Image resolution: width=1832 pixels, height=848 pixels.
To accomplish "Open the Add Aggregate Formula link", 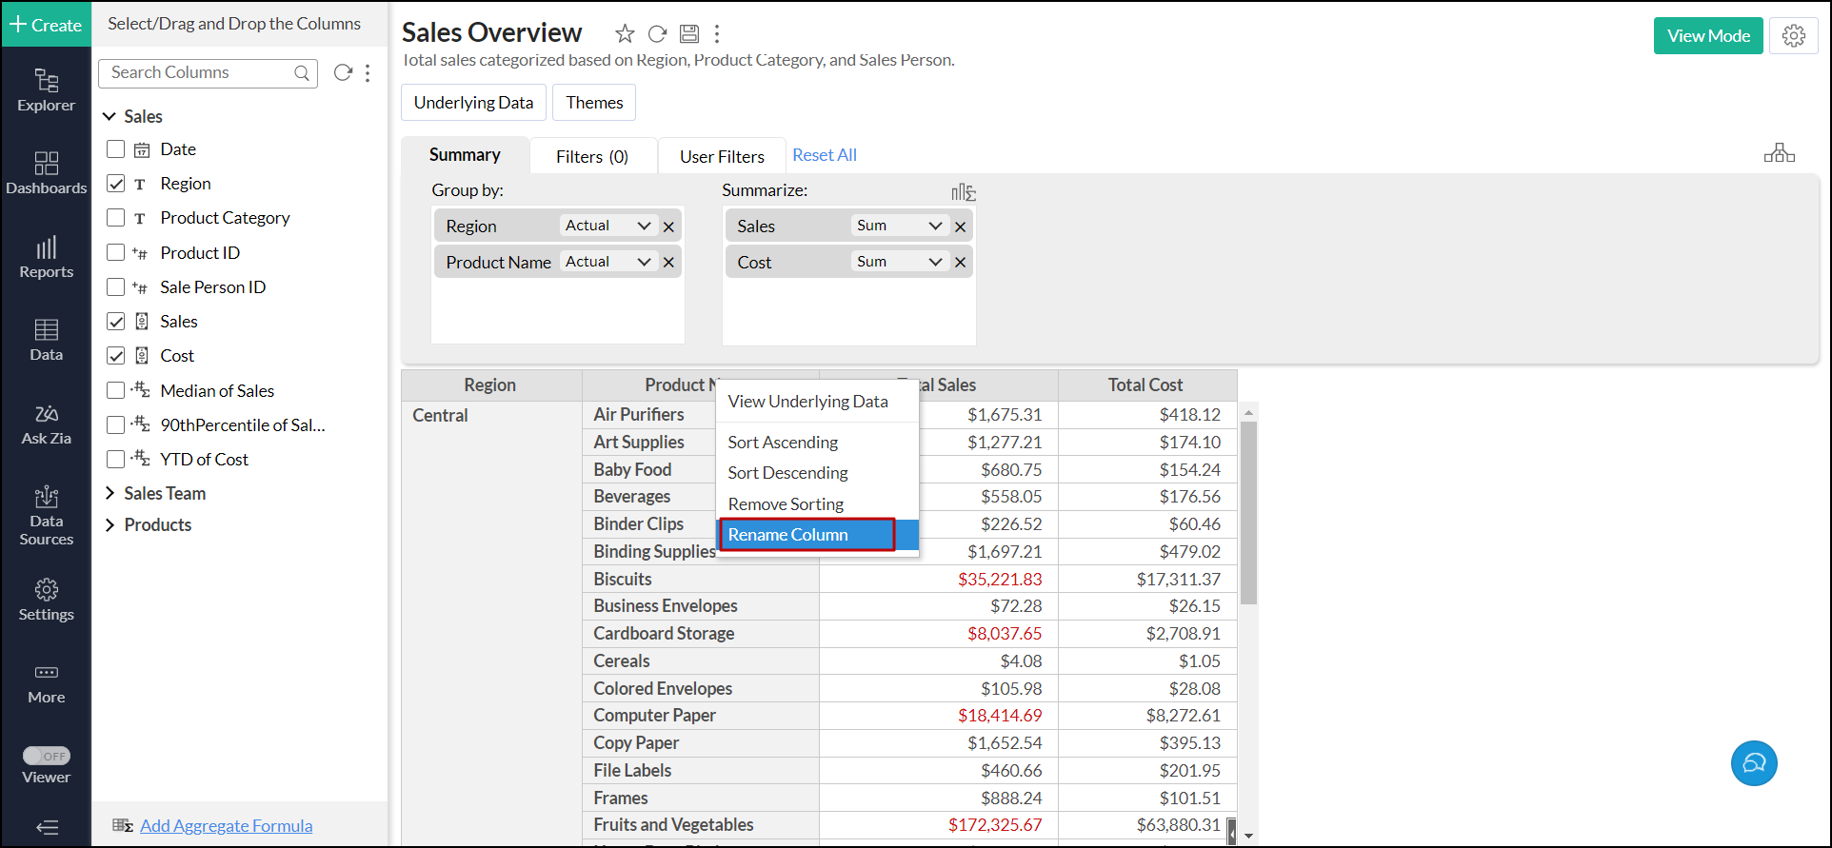I will 226,826.
